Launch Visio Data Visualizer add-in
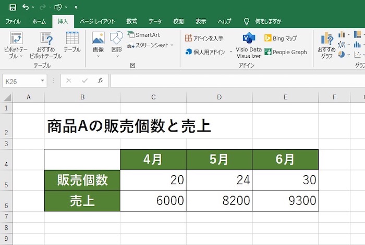Screen dimensions: 365x245 249,46
